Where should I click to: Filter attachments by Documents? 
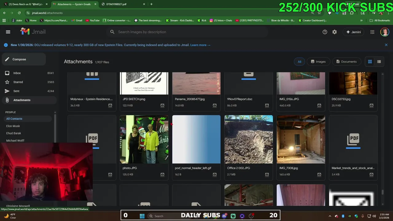click(346, 62)
